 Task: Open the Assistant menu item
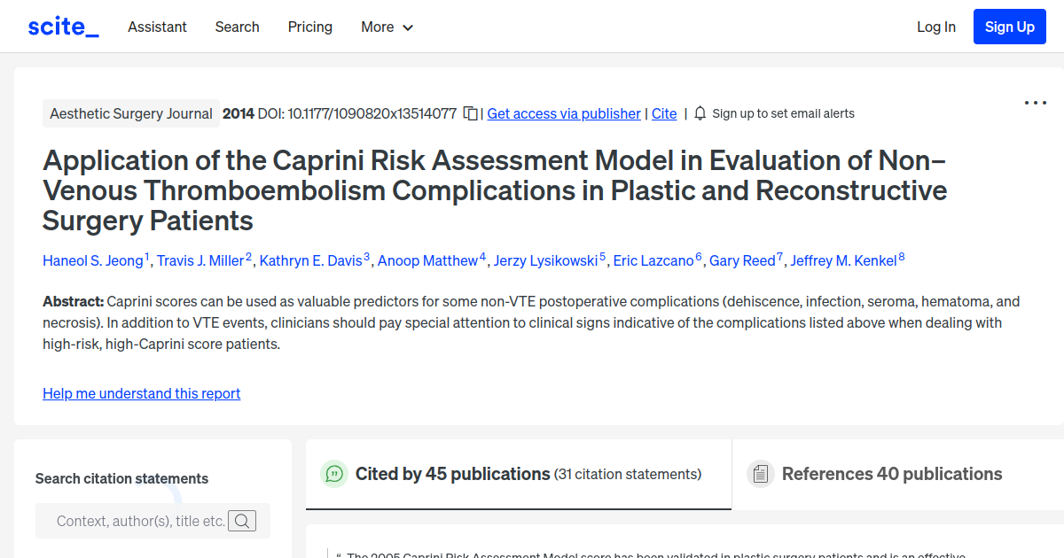[x=157, y=27]
